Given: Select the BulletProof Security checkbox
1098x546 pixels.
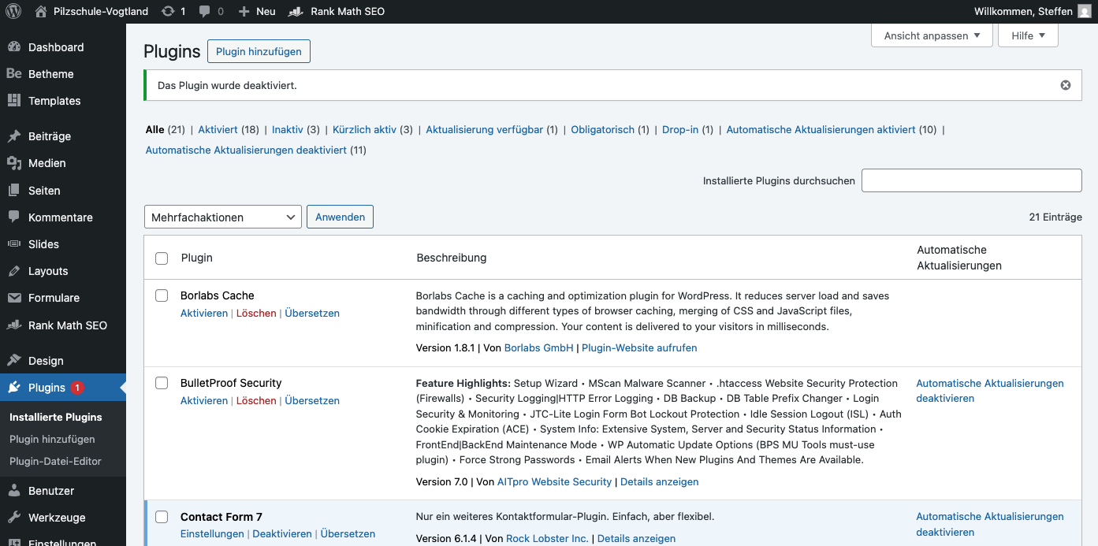Looking at the screenshot, I should 162,383.
